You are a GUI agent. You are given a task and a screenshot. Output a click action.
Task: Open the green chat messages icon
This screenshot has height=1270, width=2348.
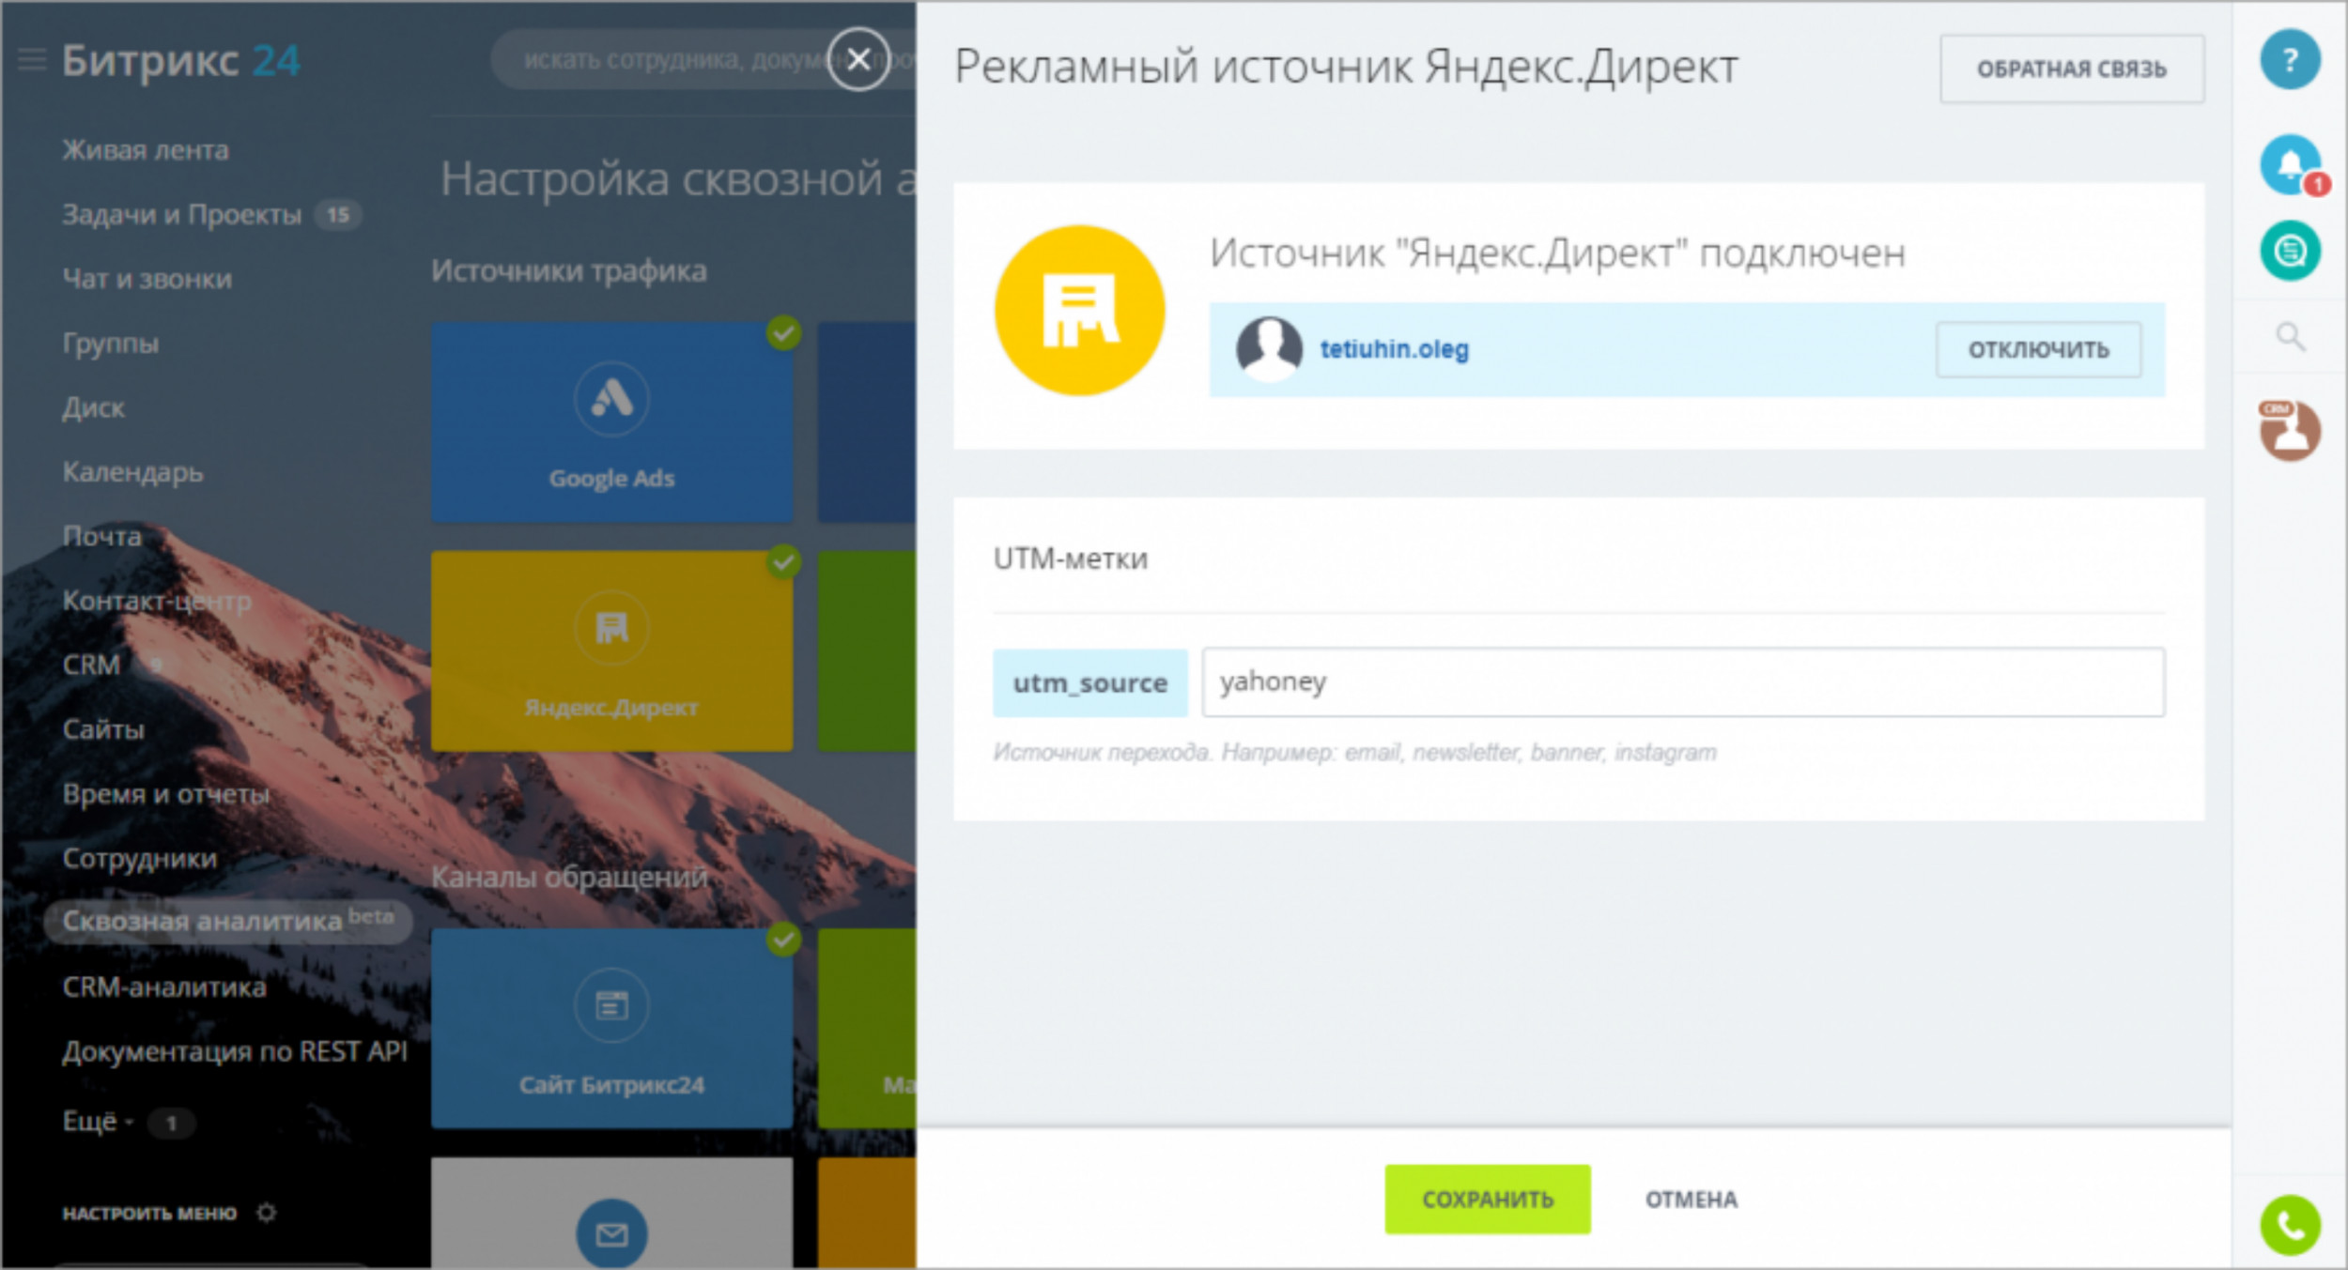(2289, 251)
